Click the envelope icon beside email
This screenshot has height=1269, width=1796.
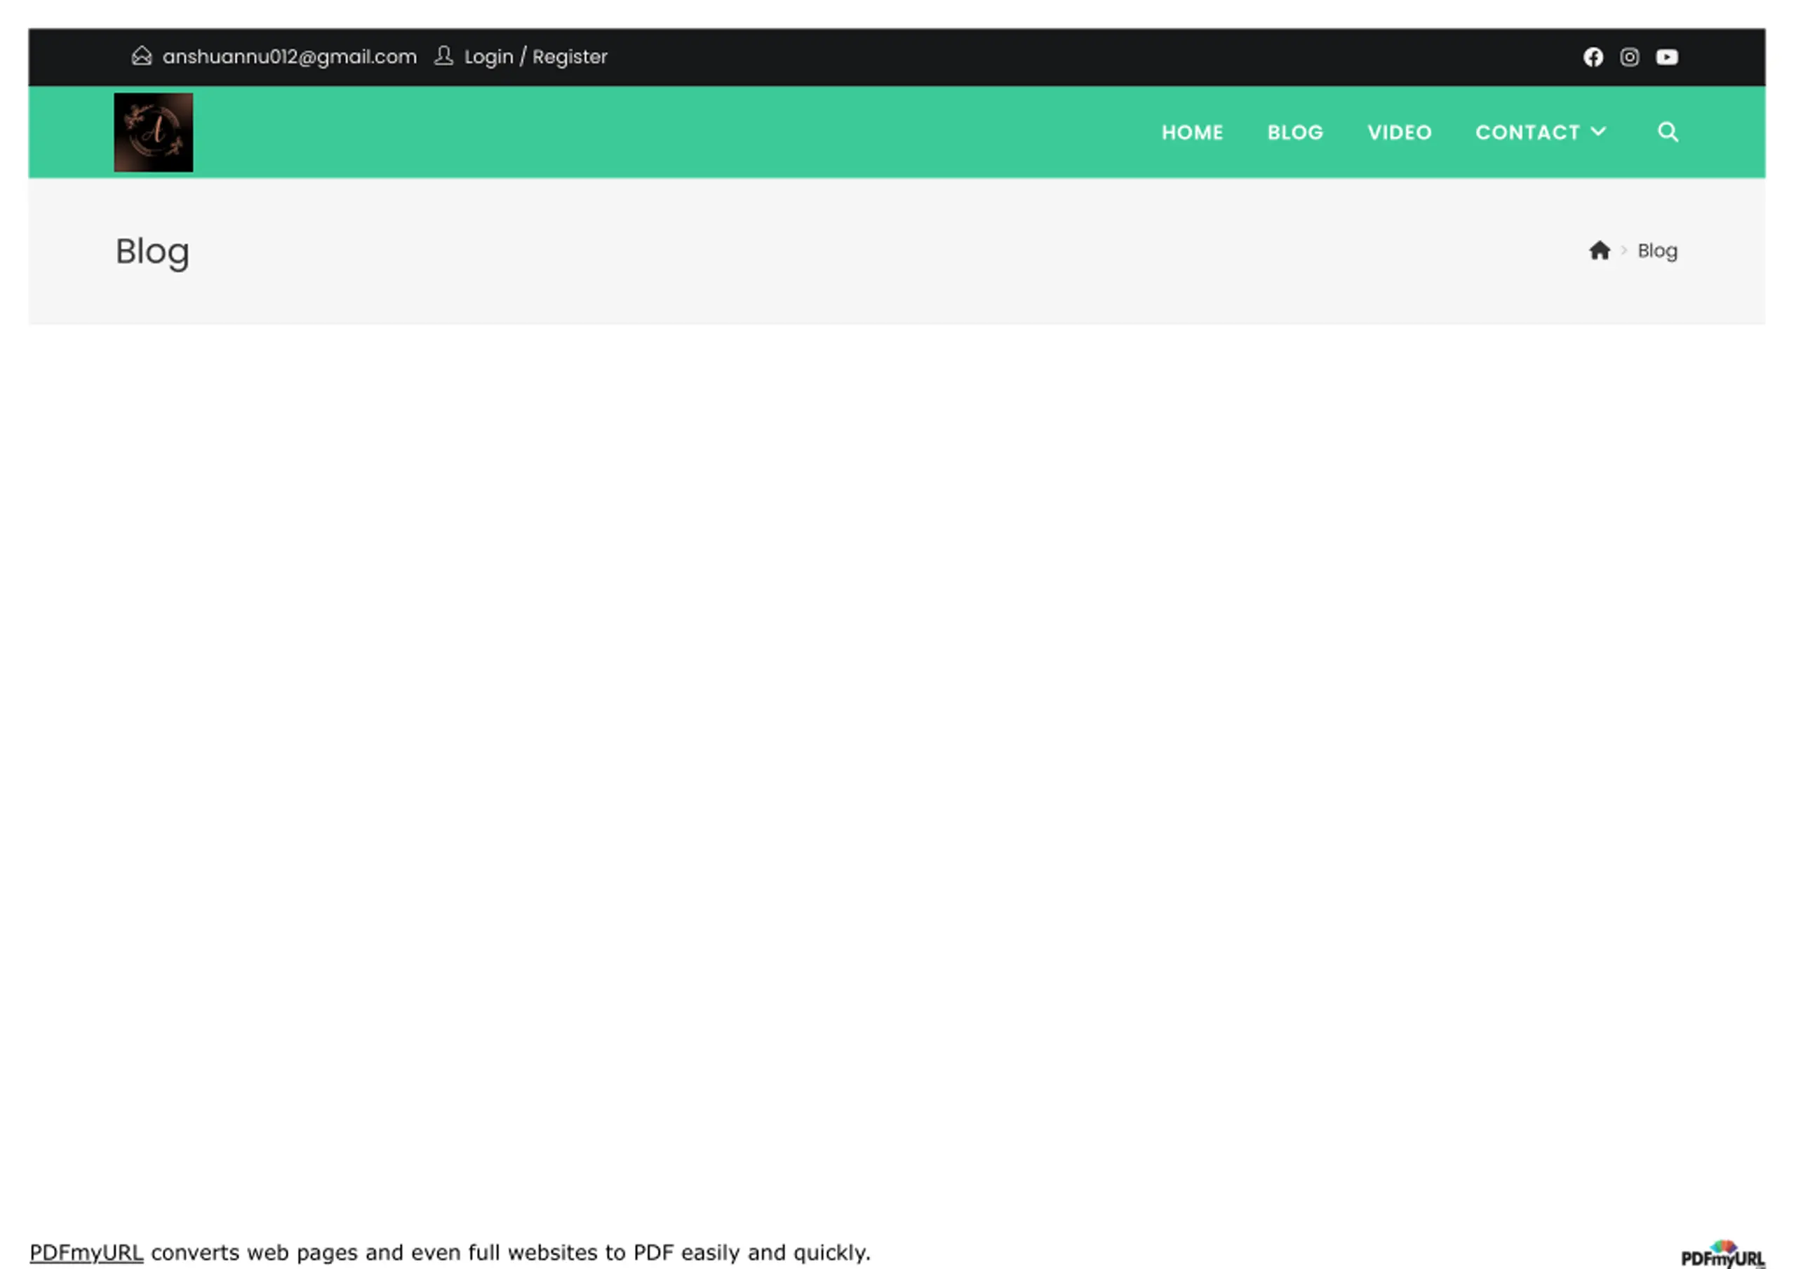(x=142, y=56)
